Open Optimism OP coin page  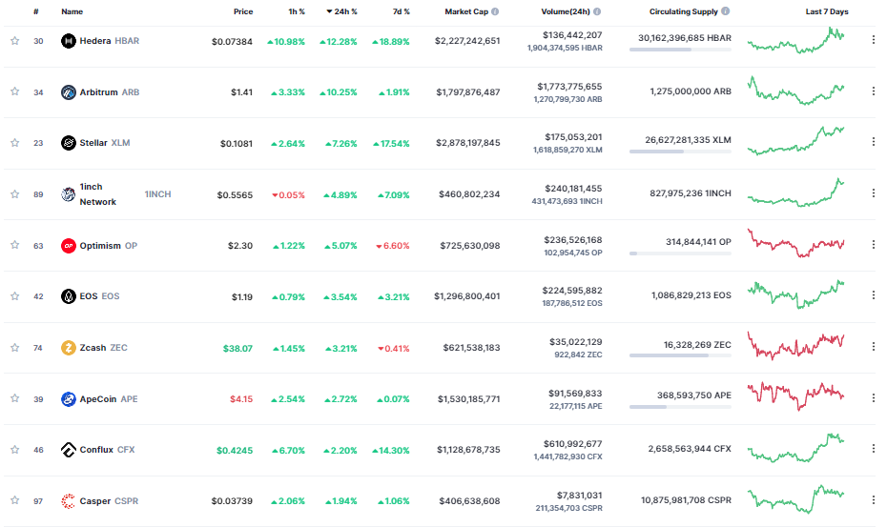point(108,246)
